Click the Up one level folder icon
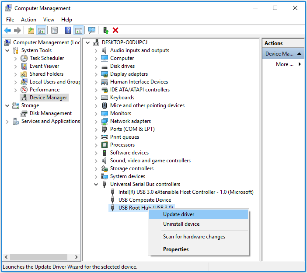The width and height of the screenshot is (307, 273). [31, 30]
